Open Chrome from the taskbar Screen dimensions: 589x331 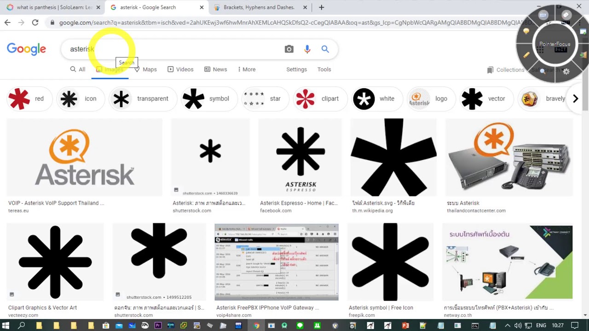click(256, 325)
